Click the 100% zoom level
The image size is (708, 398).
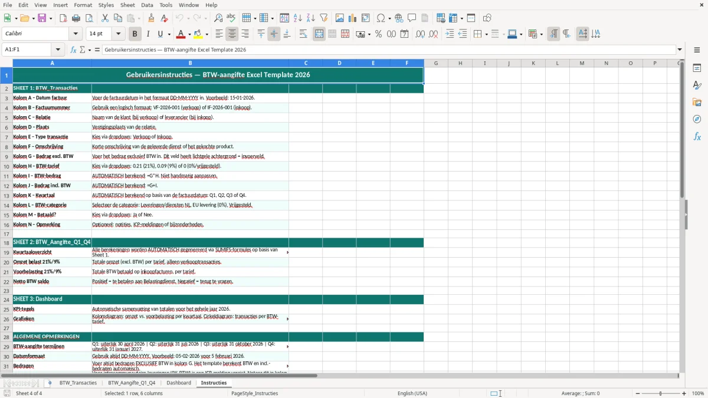[698, 393]
